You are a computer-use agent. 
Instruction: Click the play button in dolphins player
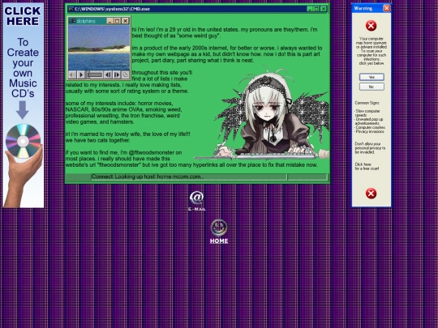pos(81,75)
